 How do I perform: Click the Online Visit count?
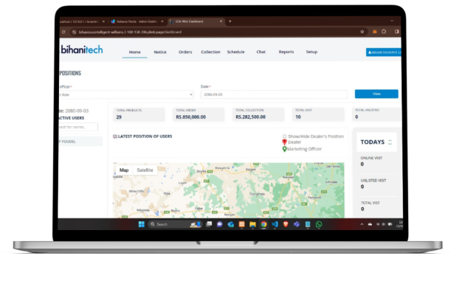(362, 164)
